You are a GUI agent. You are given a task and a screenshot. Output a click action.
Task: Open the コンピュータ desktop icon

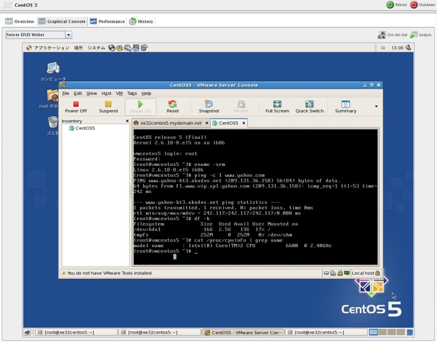pos(53,72)
